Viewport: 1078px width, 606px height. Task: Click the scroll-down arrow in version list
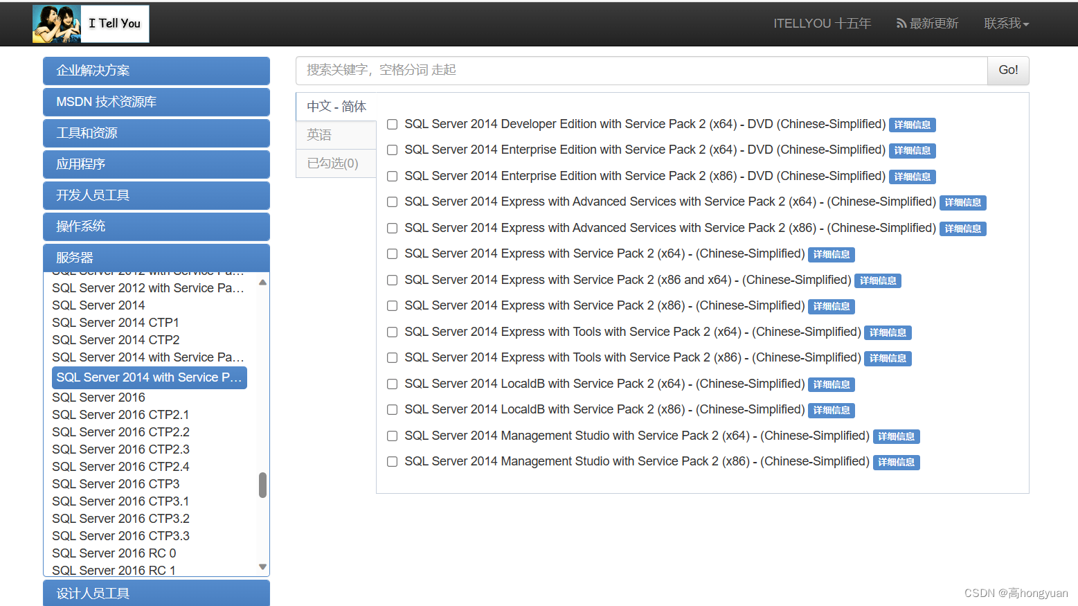click(x=262, y=566)
